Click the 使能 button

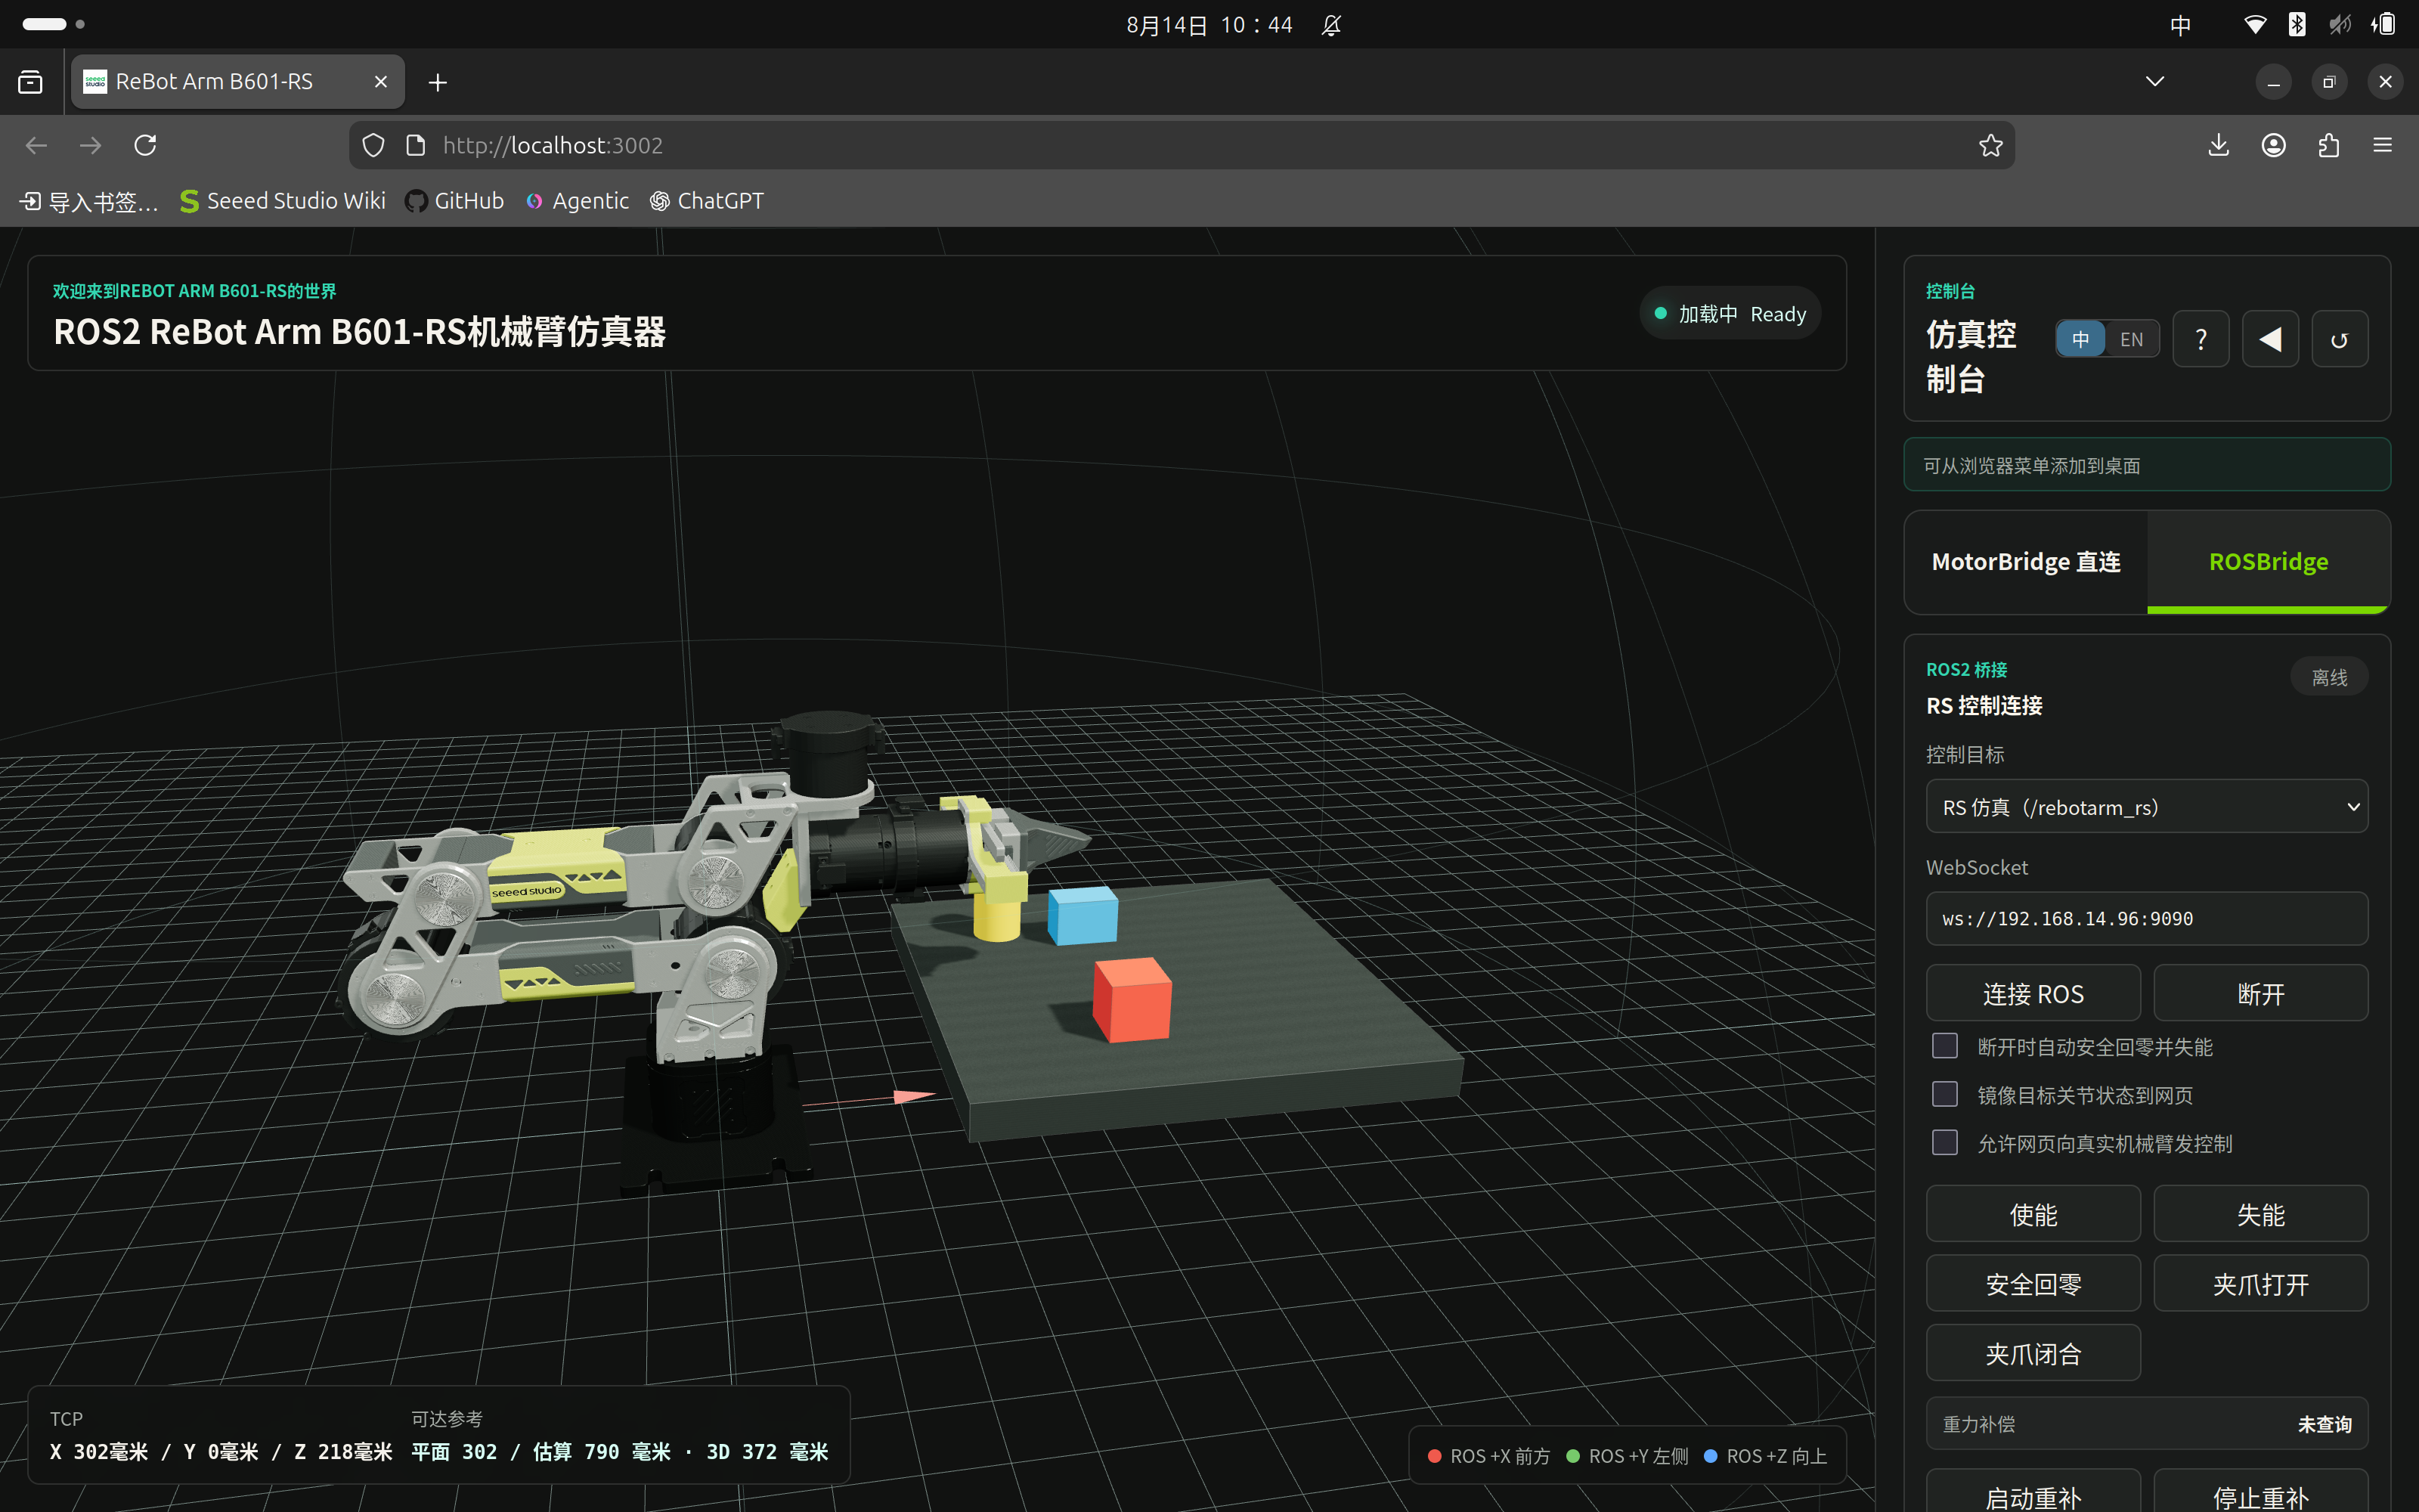point(2033,1215)
